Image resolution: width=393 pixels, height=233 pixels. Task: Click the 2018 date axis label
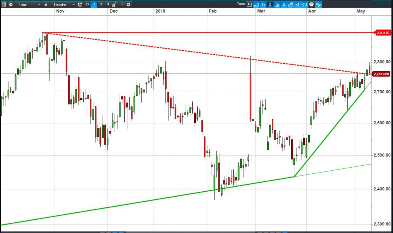(x=160, y=11)
